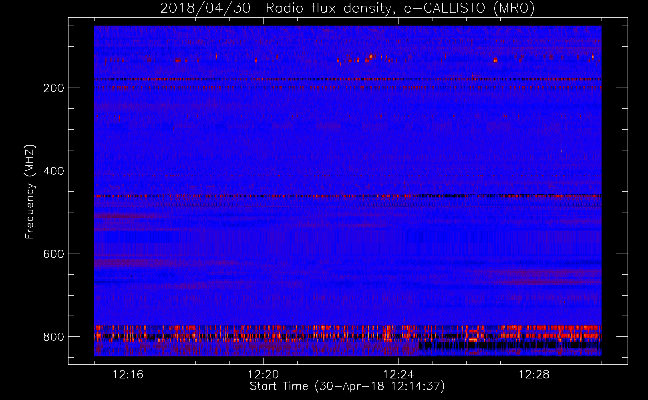This screenshot has width=648, height=400.
Task: Click the 12:16 time tick label
Action: point(128,375)
